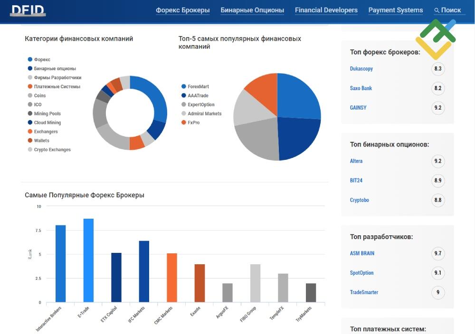475x334 pixels.
Task: Click the IFC Markets bar
Action: coord(144,271)
